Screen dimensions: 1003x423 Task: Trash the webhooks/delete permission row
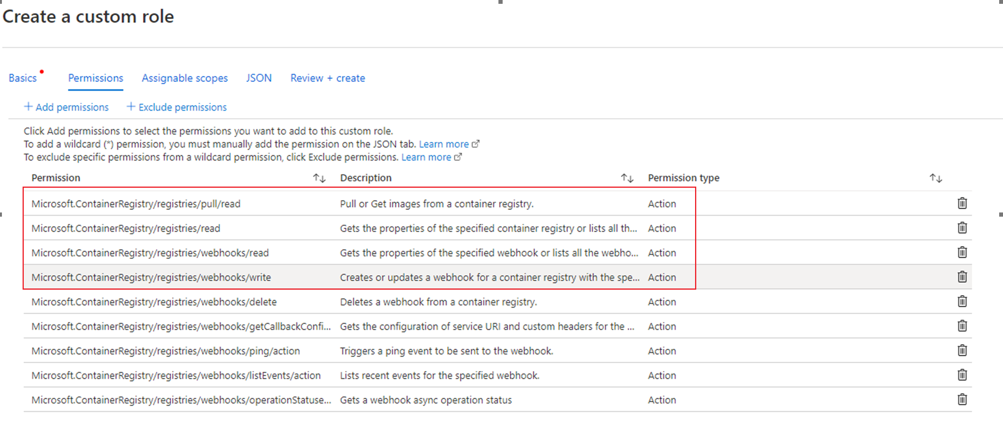coord(962,302)
